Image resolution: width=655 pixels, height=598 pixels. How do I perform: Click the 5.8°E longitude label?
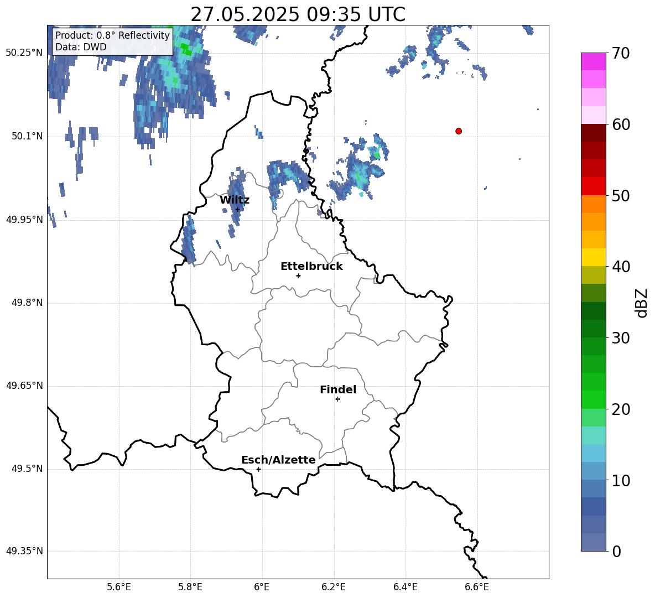click(x=190, y=587)
